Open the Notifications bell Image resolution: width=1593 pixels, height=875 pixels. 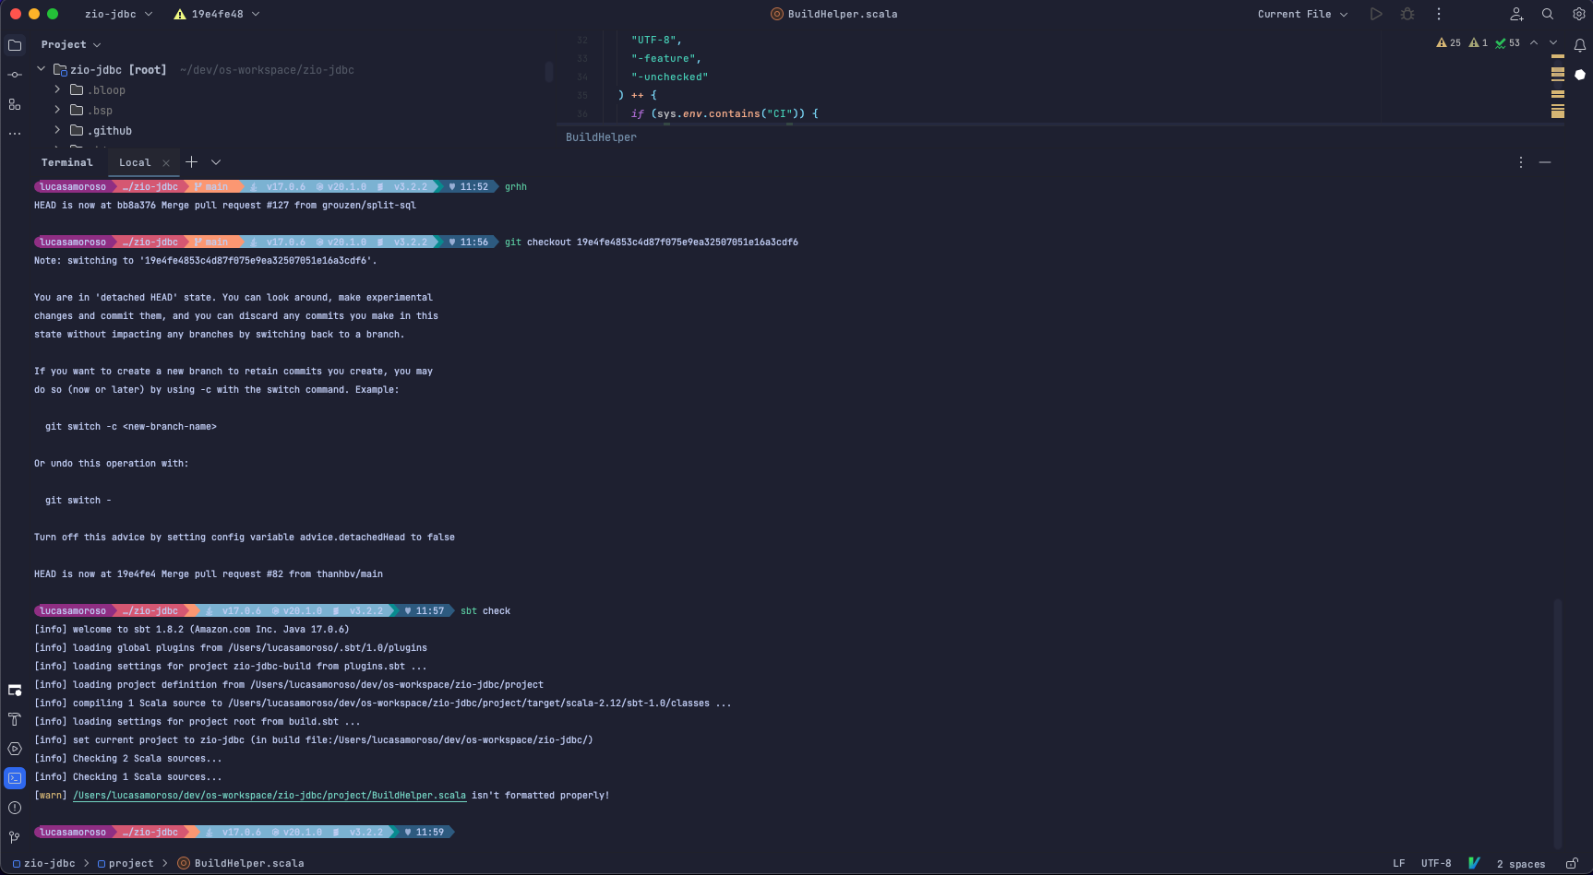pyautogui.click(x=1580, y=44)
